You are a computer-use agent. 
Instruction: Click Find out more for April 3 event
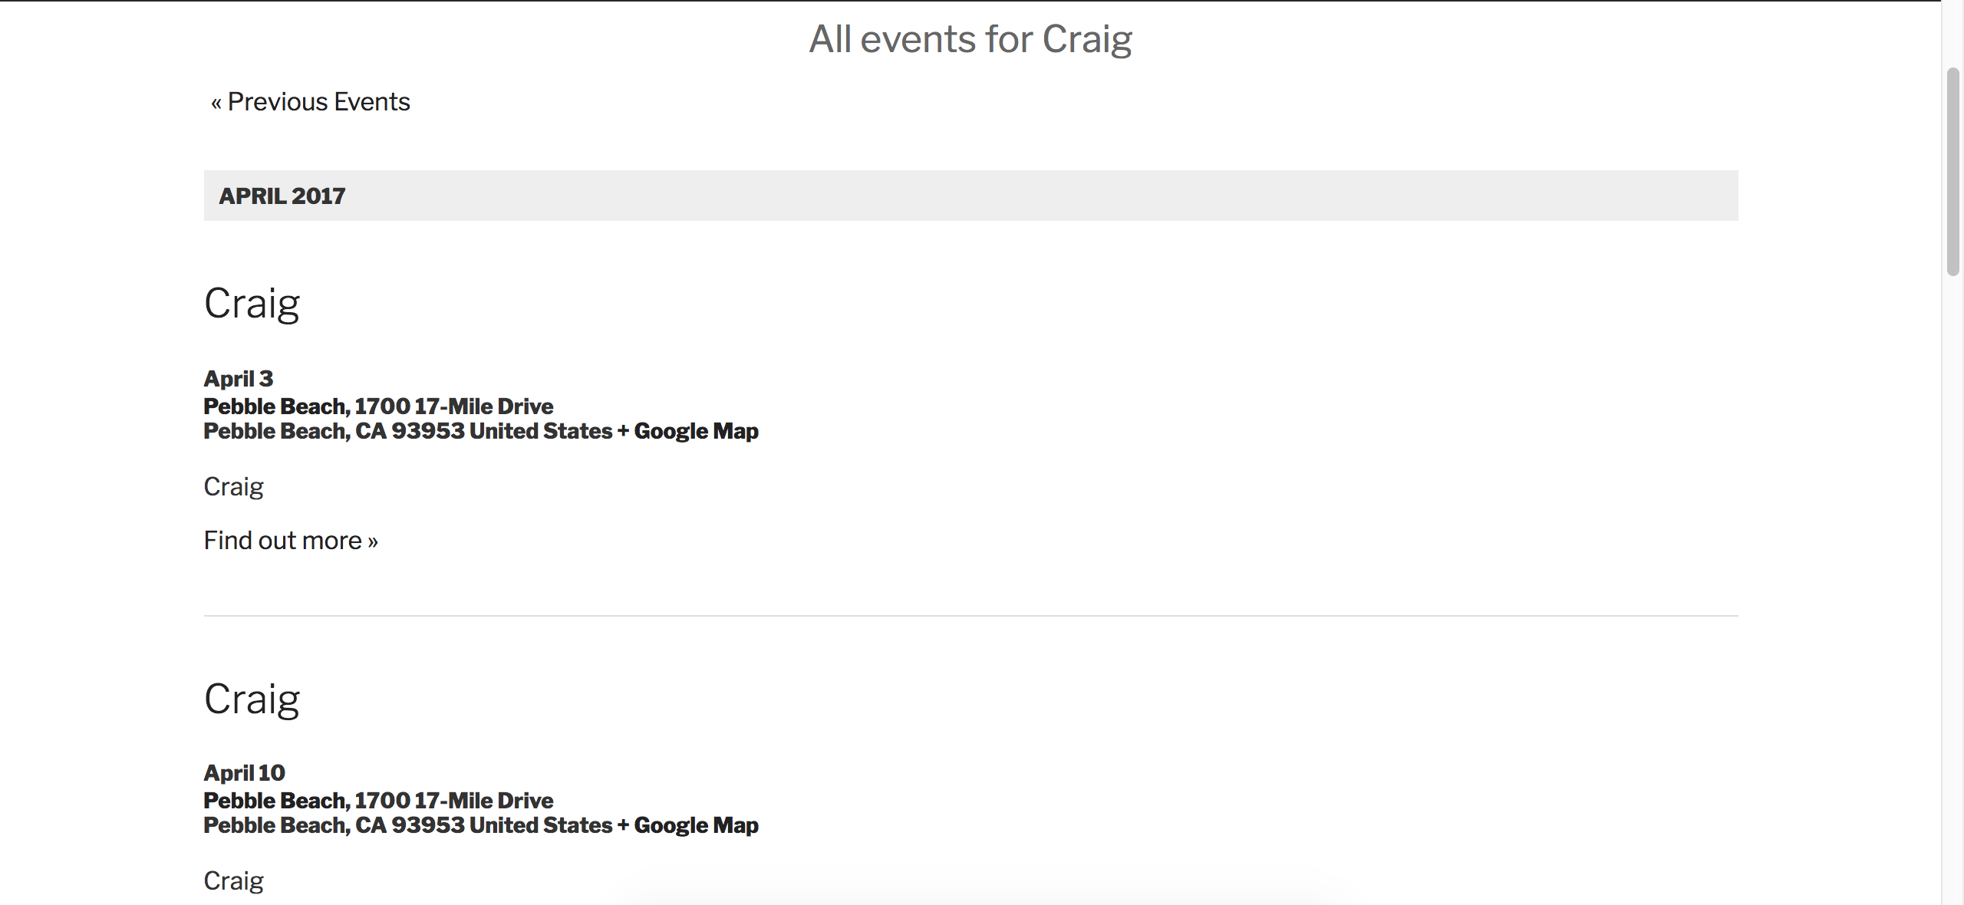291,541
